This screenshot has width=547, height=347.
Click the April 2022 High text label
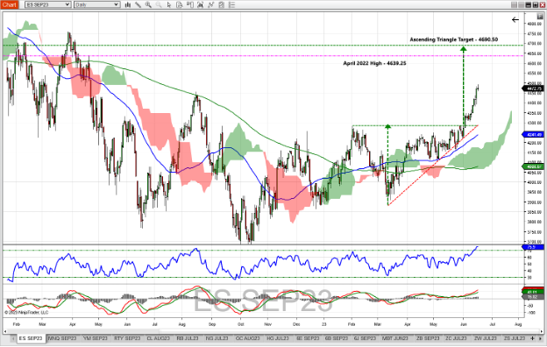tap(374, 63)
